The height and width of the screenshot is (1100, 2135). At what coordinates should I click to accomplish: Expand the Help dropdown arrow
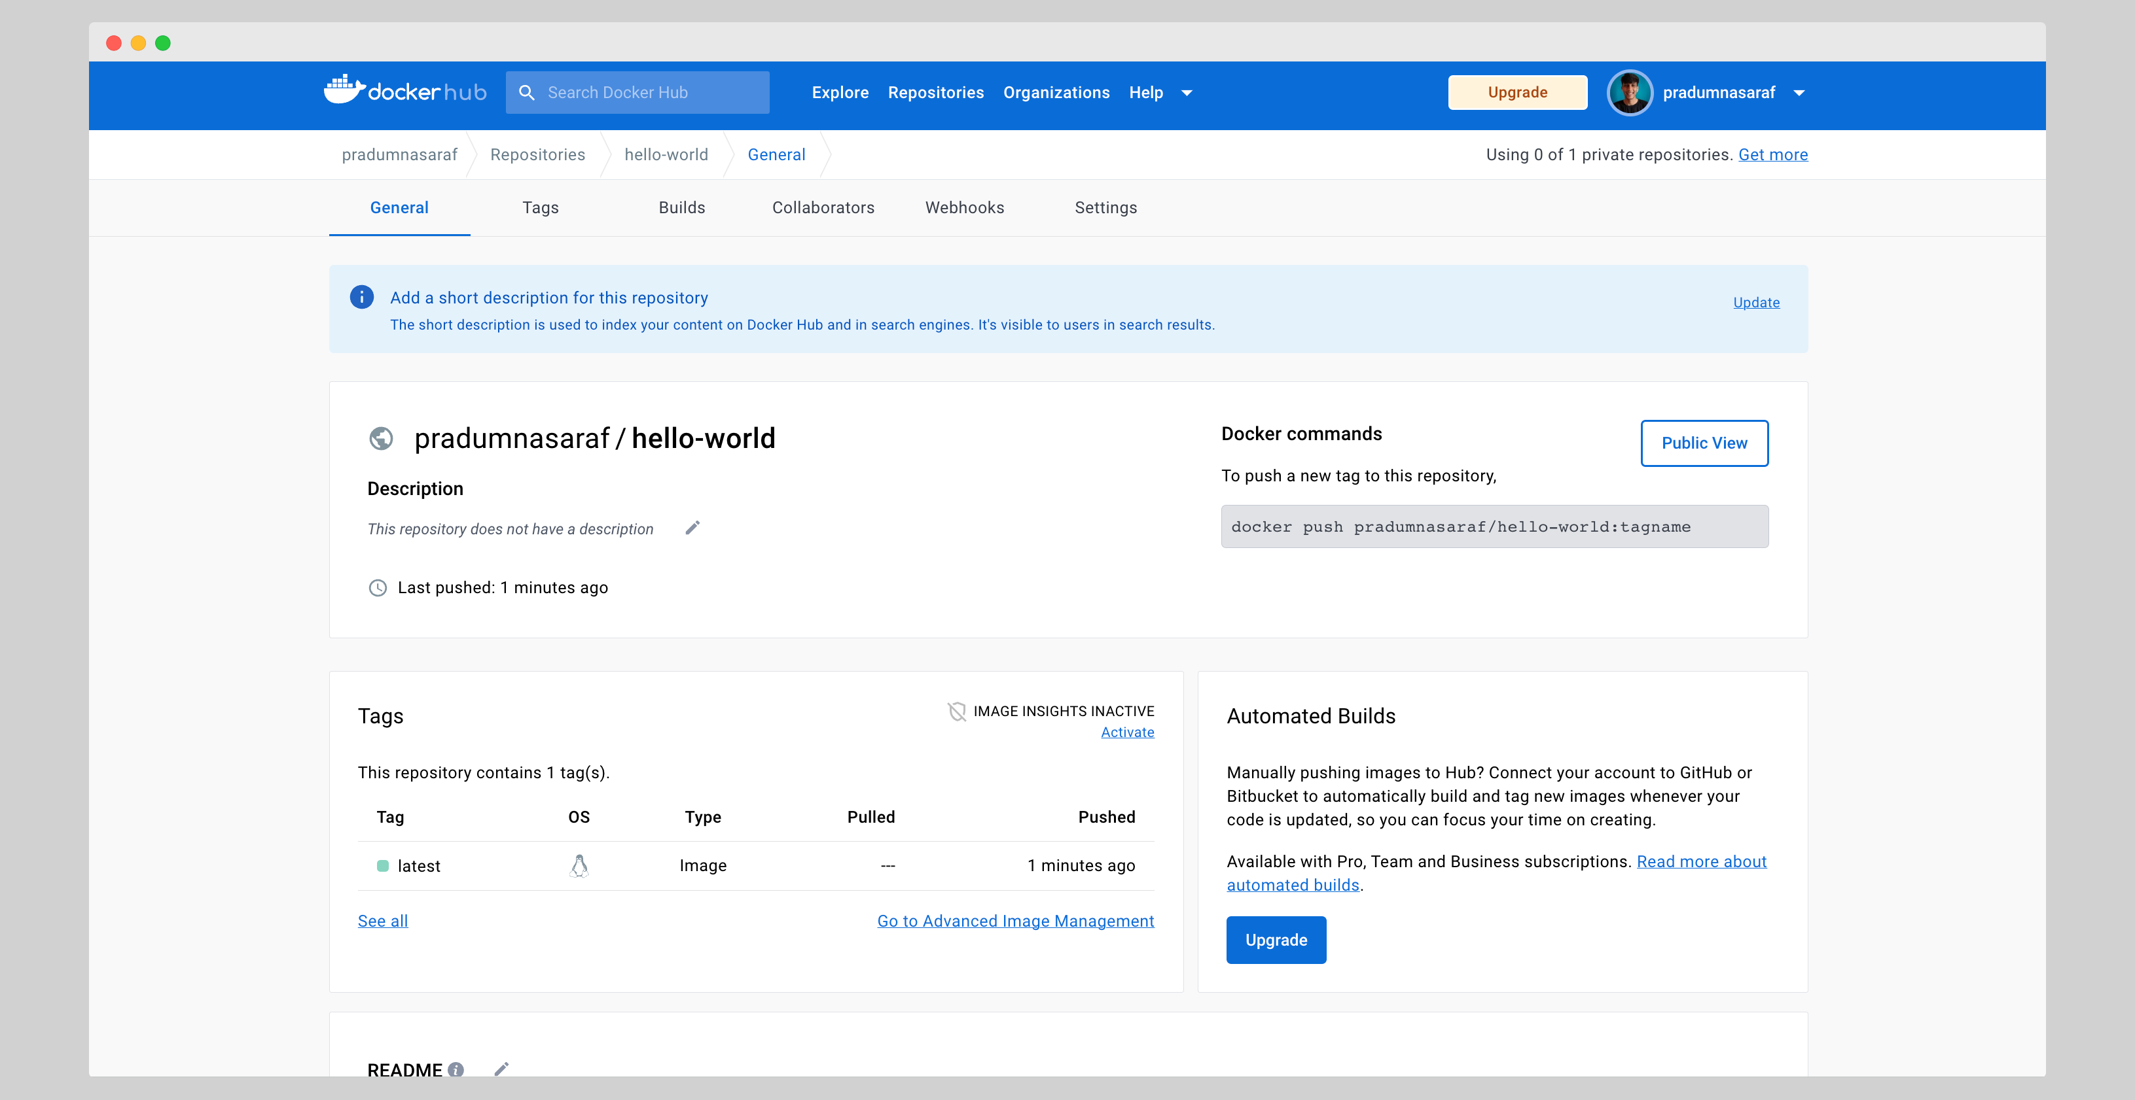[x=1187, y=93]
